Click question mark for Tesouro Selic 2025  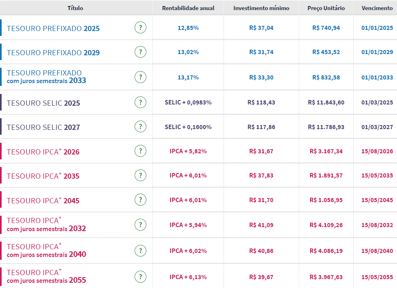click(140, 102)
